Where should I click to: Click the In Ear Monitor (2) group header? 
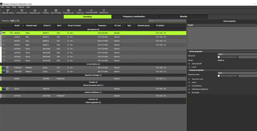93,64
